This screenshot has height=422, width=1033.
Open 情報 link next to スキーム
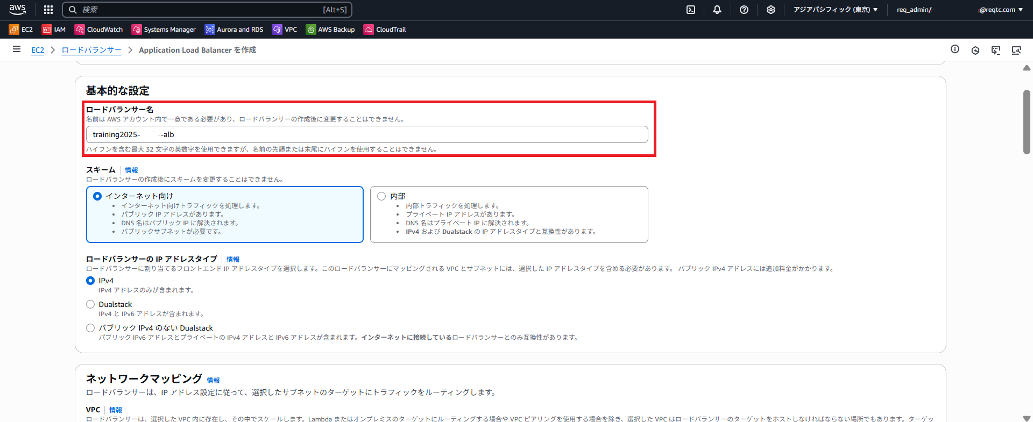(x=131, y=170)
